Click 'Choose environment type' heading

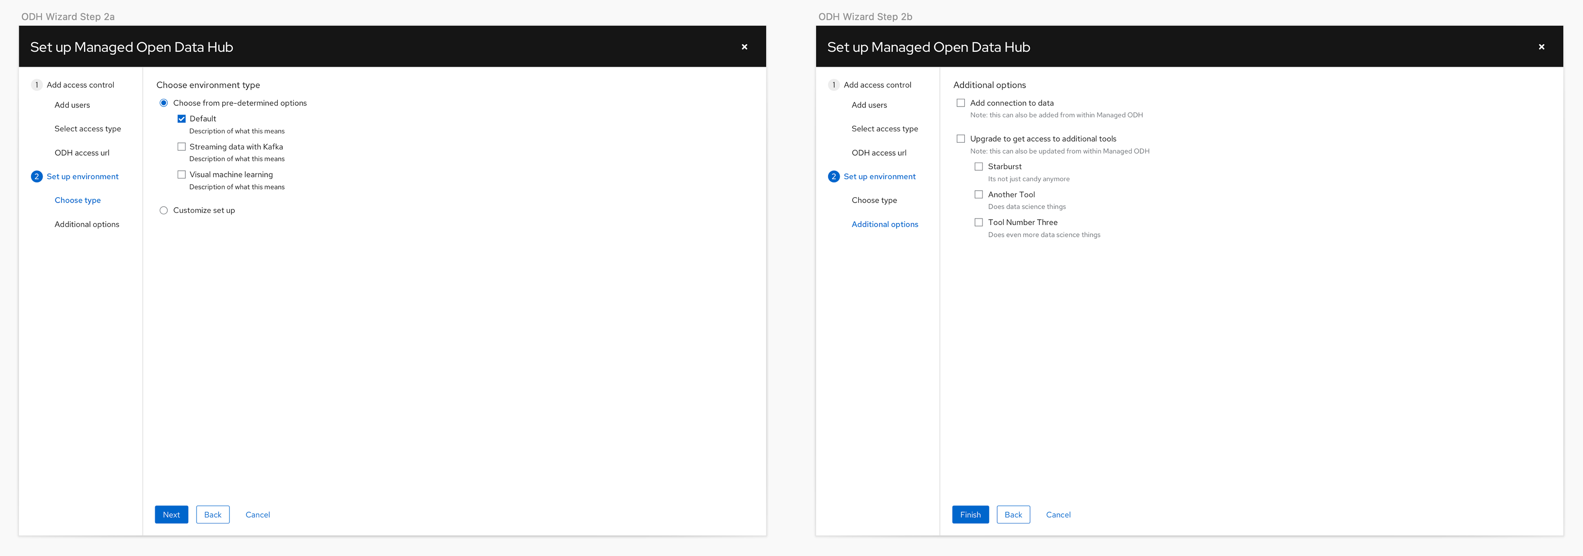pos(208,85)
